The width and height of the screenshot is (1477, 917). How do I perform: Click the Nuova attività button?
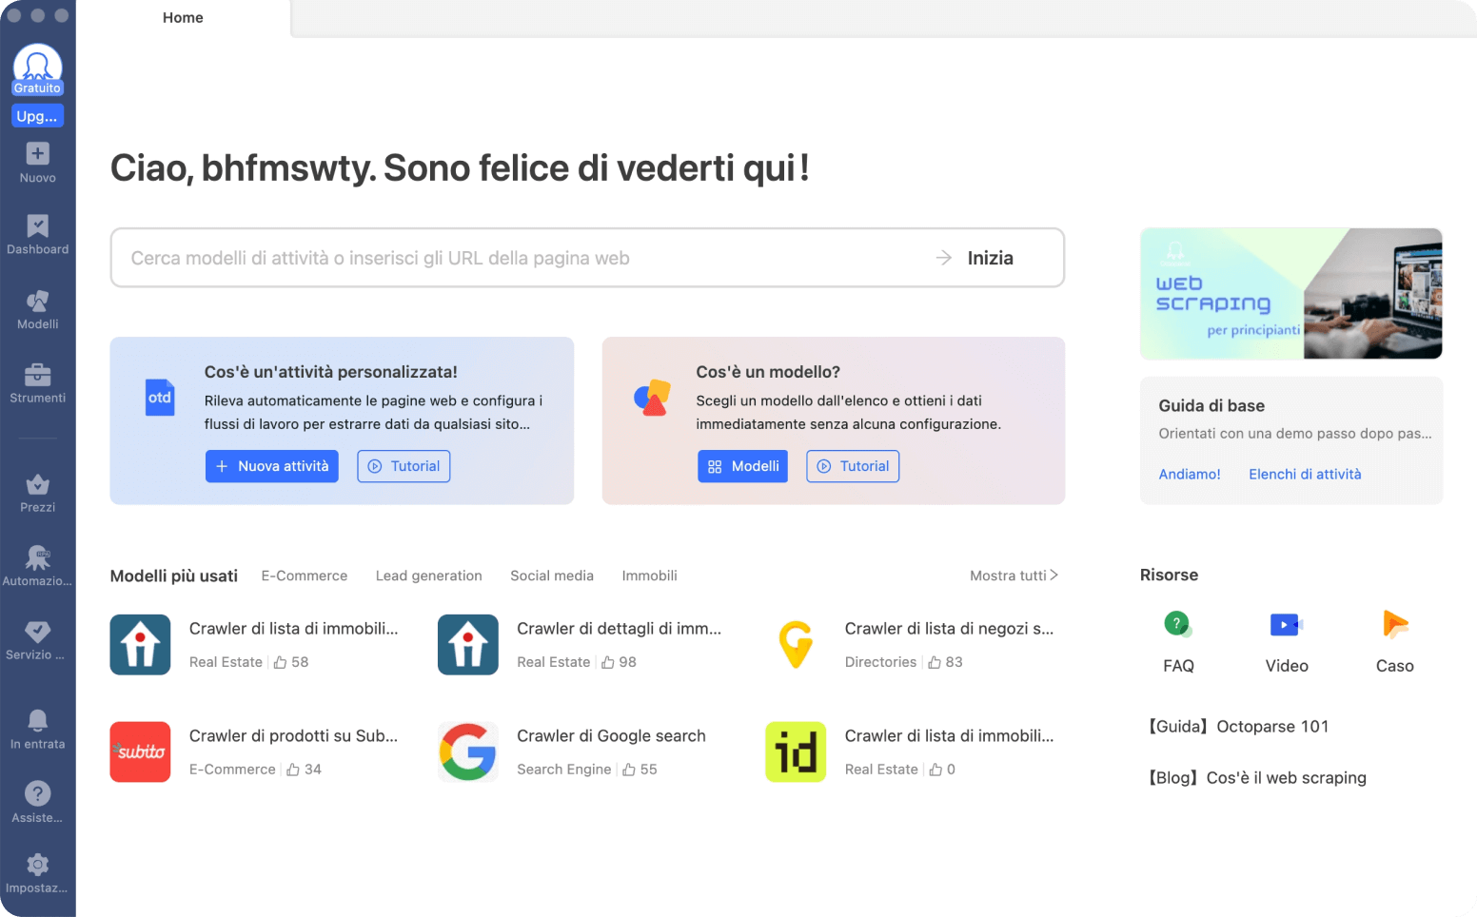(272, 466)
